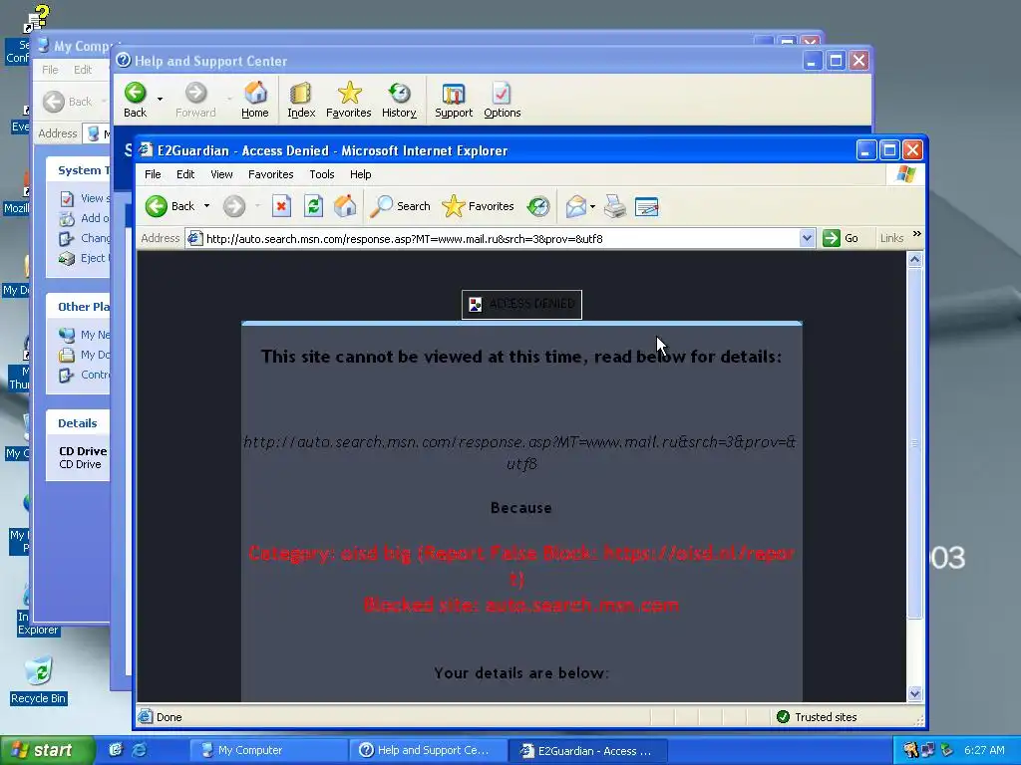Click the Blocked site: auto.search.msn.com text
1021x765 pixels.
520,605
